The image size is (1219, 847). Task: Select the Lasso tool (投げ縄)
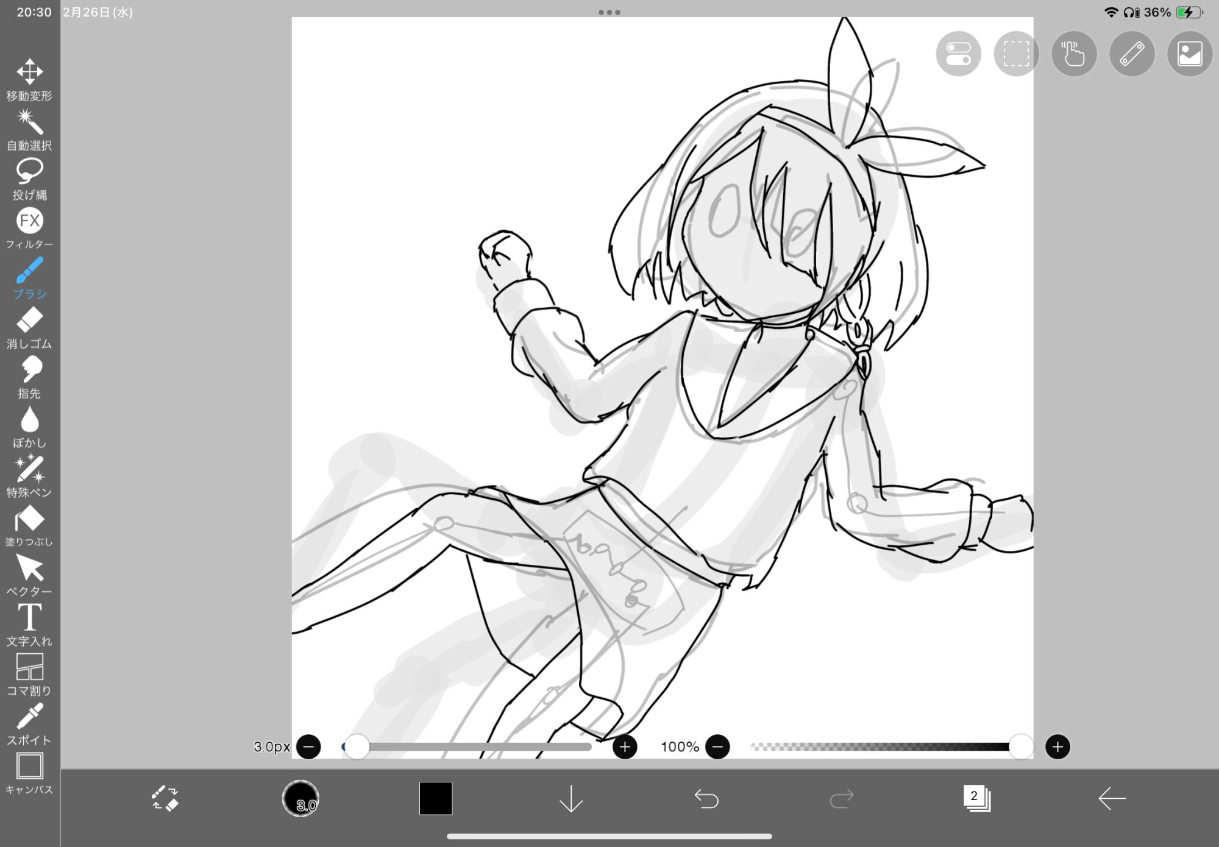tap(29, 179)
